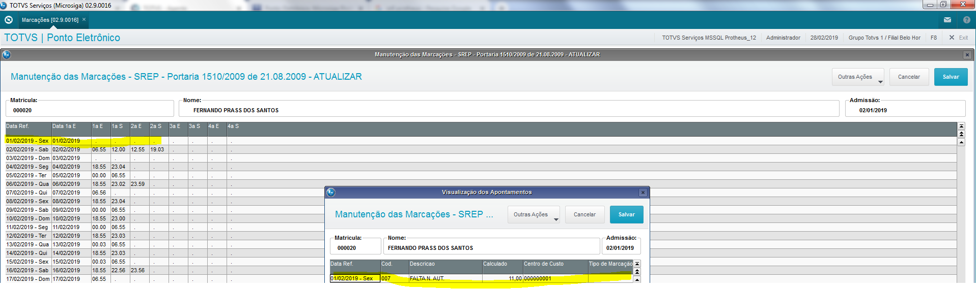Click the globe icon of Visualização dos Apontamentos

pyautogui.click(x=331, y=192)
